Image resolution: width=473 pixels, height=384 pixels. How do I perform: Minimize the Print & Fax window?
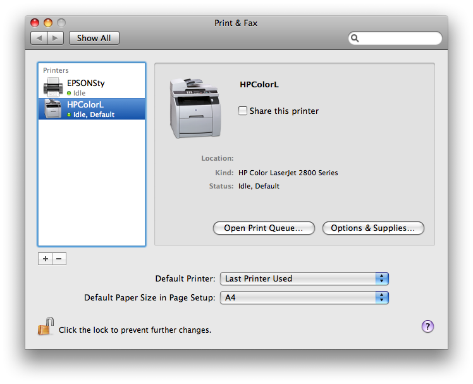click(x=48, y=23)
